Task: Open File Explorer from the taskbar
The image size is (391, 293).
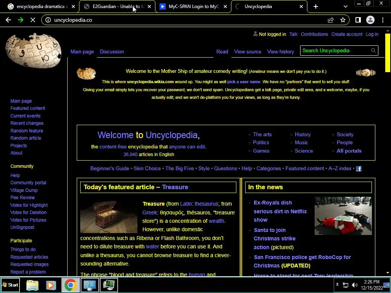Action: [x=32, y=285]
